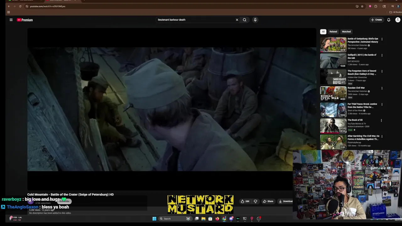Dislike the video with thumbs-down

click(255, 201)
